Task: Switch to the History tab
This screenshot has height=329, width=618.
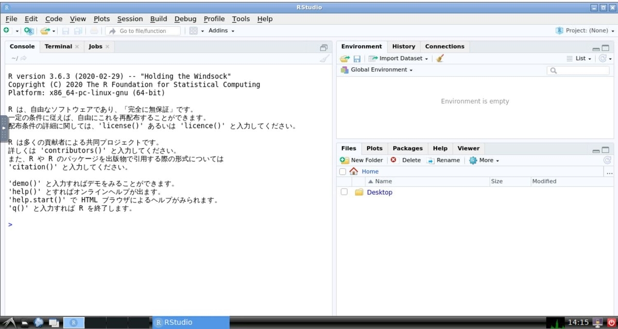Action: coord(404,46)
